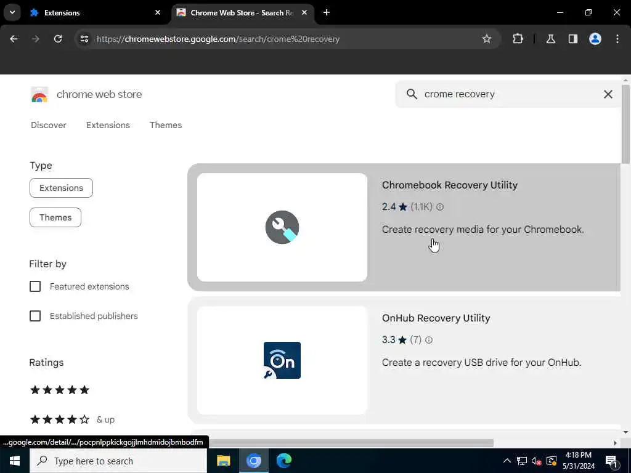The width and height of the screenshot is (631, 473).
Task: Select the Chrome Web Store browser tab
Action: point(242,12)
